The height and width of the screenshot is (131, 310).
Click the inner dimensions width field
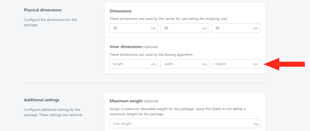coord(185,64)
